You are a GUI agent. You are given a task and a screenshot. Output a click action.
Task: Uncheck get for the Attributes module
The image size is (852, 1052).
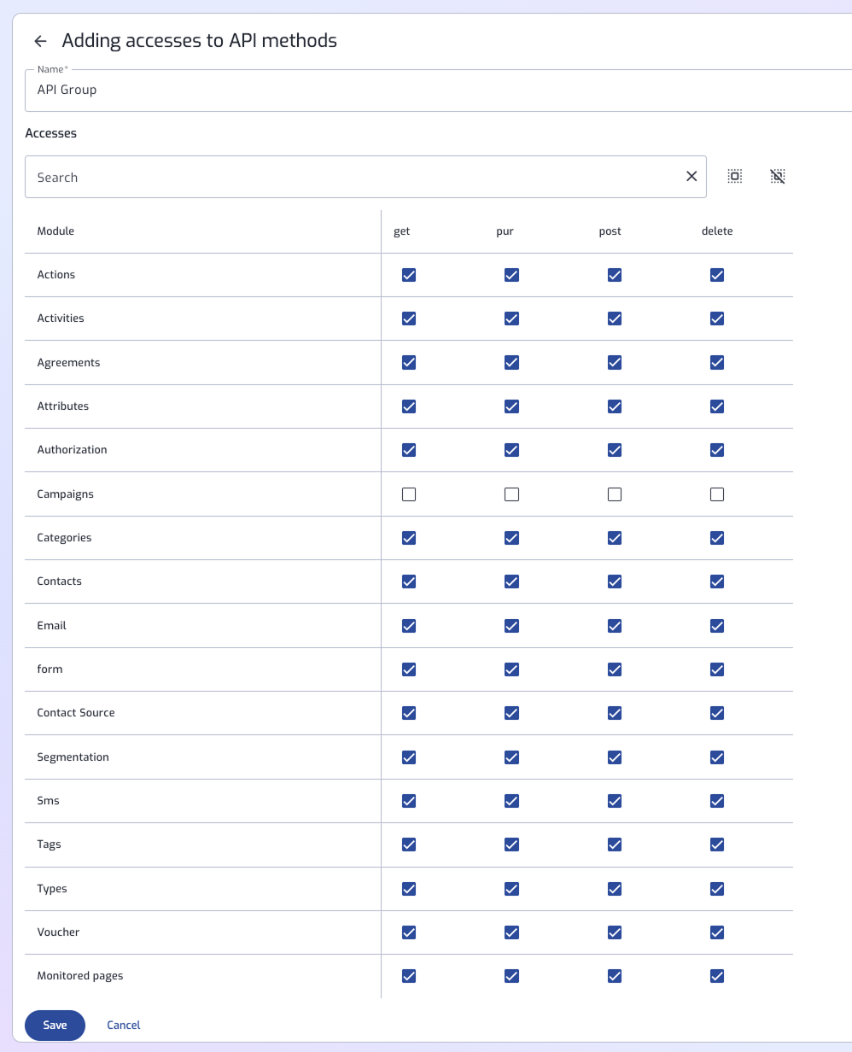(409, 406)
